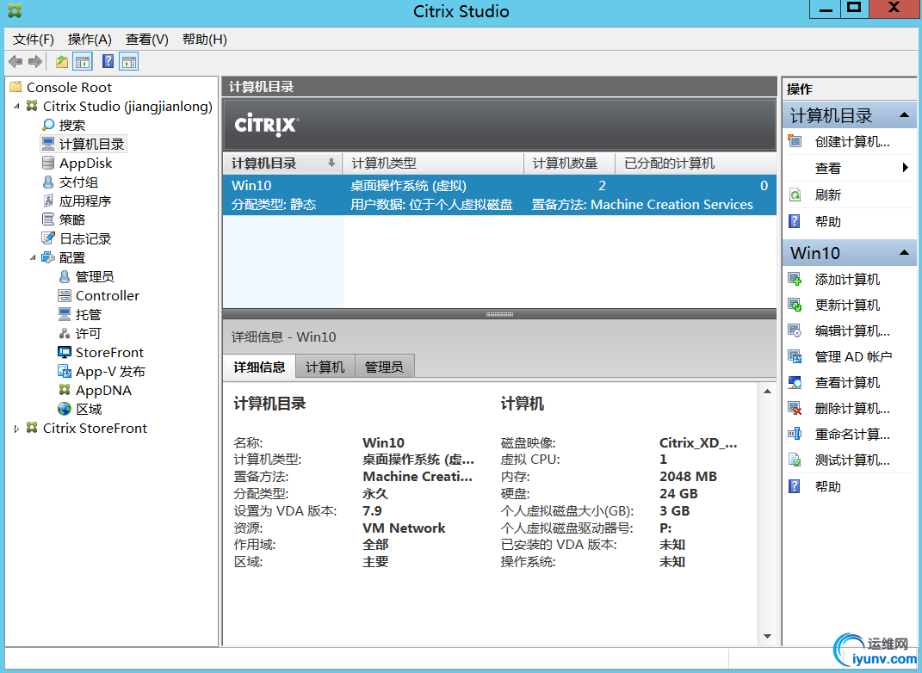The height and width of the screenshot is (673, 922).
Task: Toggle the action pane toolbar icon
Action: pos(129,61)
